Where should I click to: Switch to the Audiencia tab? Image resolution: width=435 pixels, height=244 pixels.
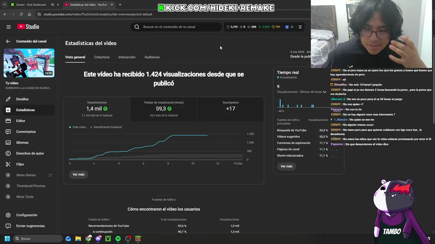coord(152,57)
